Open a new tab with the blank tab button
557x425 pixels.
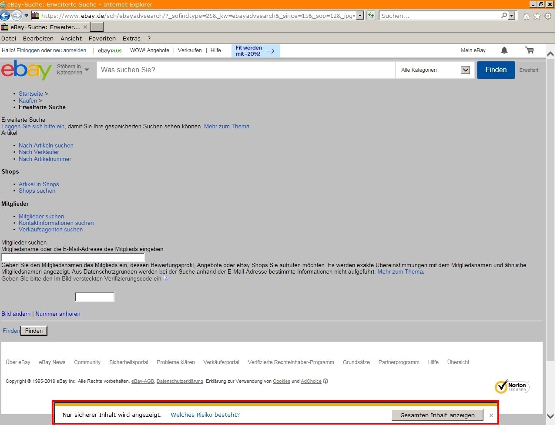click(x=97, y=27)
